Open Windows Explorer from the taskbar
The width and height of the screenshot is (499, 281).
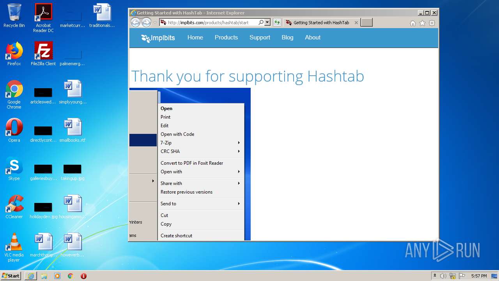[44, 276]
